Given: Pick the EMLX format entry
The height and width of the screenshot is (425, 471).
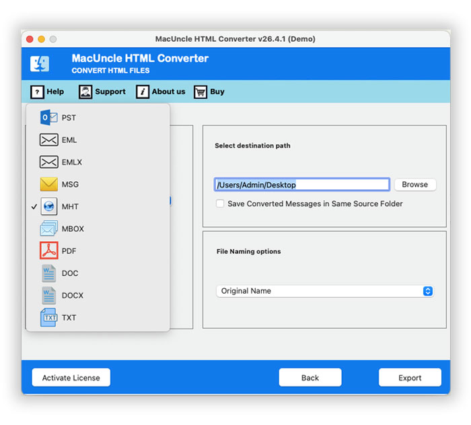Looking at the screenshot, I should coord(98,162).
